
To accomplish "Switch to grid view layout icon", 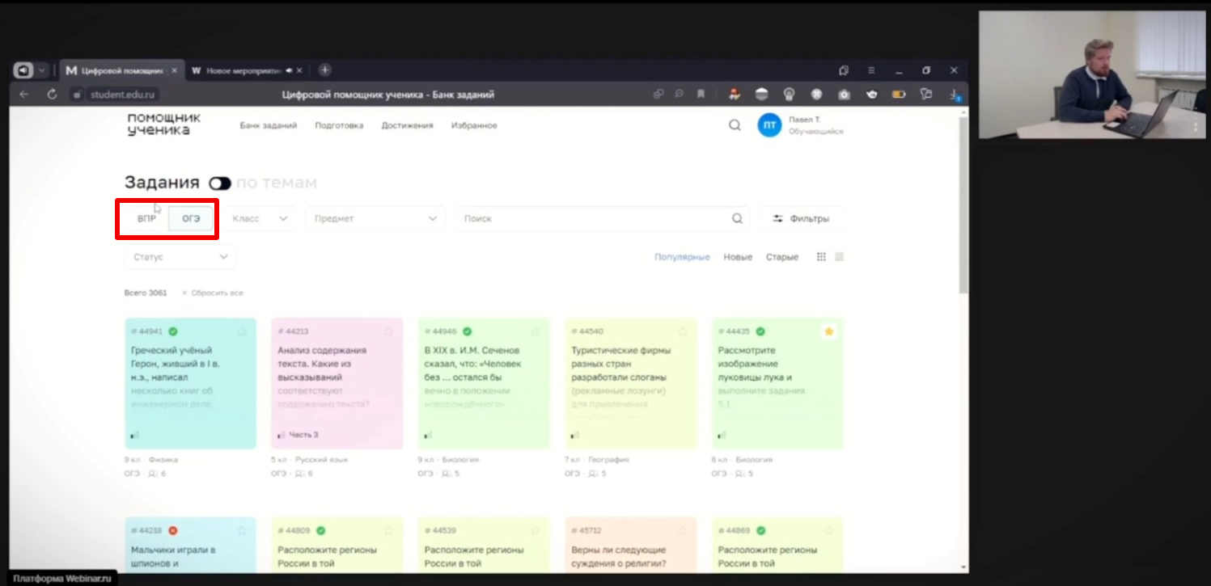I will 821,257.
